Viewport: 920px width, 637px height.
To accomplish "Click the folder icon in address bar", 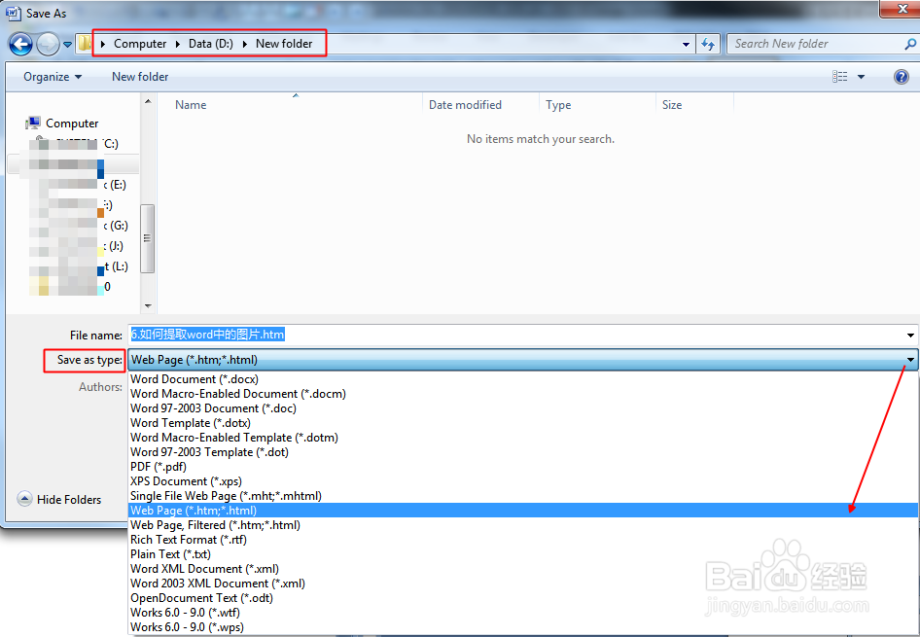I will tap(85, 44).
